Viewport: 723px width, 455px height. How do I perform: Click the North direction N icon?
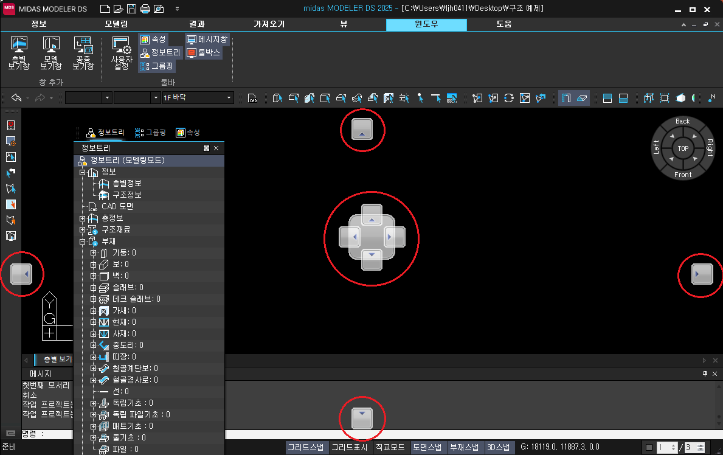point(711,98)
